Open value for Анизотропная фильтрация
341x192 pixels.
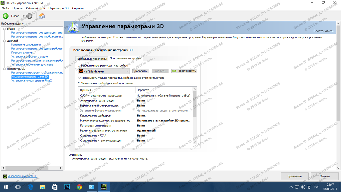tap(141, 100)
